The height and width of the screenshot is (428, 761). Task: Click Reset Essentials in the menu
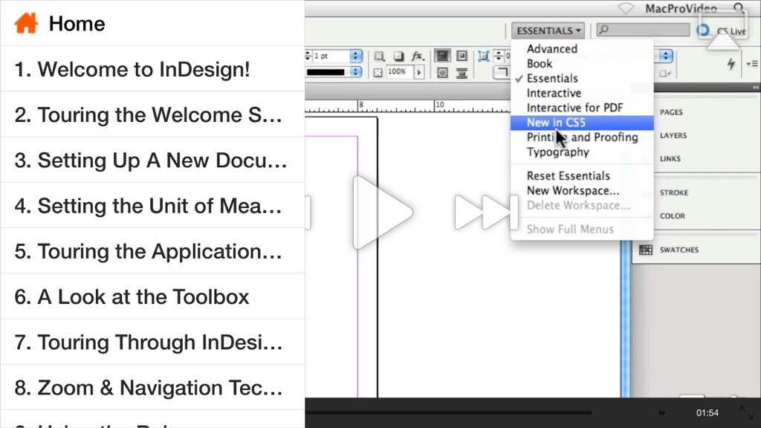click(582, 175)
